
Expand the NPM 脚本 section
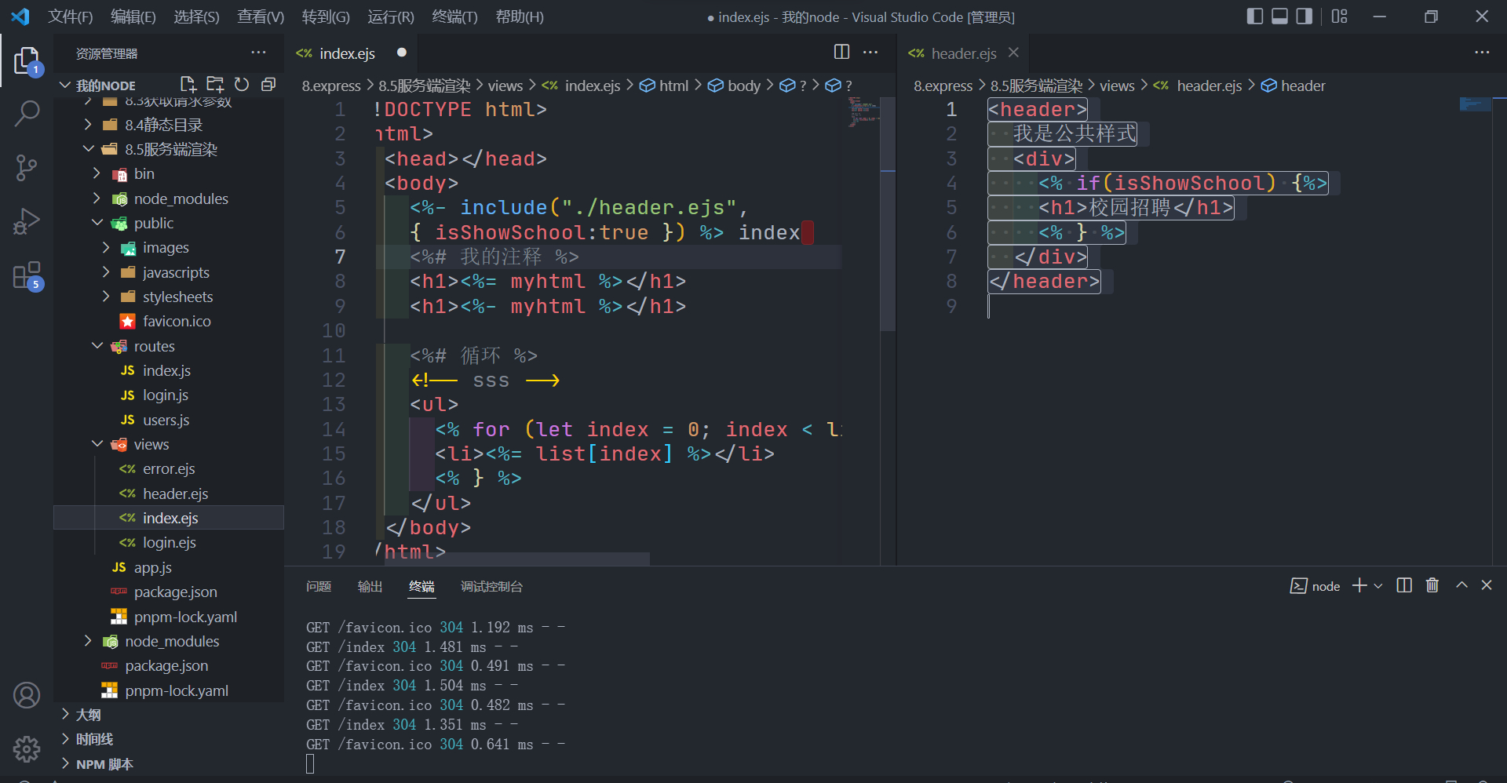(104, 764)
